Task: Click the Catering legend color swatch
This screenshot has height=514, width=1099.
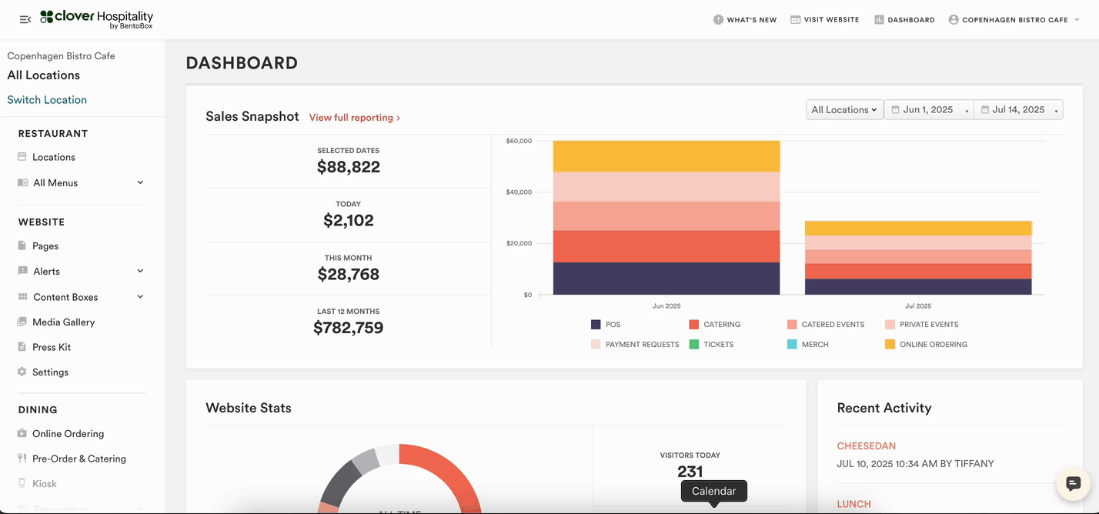Action: [x=694, y=325]
